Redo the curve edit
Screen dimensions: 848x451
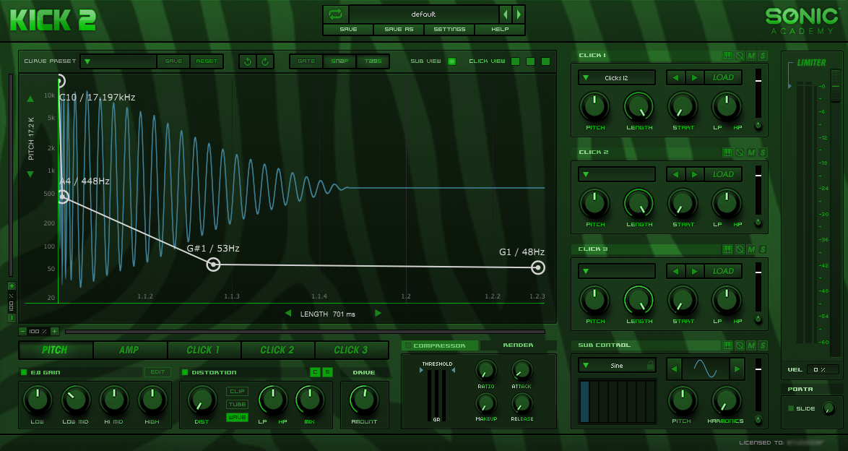[x=265, y=61]
